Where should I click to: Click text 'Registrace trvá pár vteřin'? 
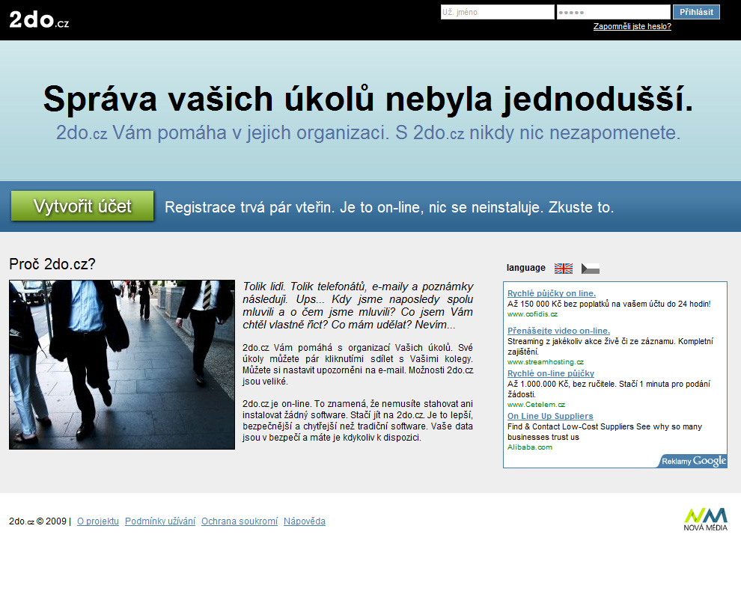click(x=247, y=207)
